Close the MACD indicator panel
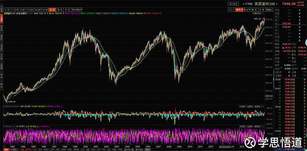The width and height of the screenshot is (307, 151). (x=263, y=107)
